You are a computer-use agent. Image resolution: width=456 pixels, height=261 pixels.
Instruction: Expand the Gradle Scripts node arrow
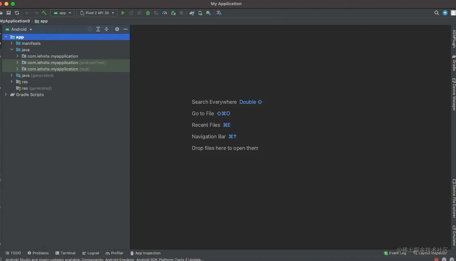tap(6, 94)
